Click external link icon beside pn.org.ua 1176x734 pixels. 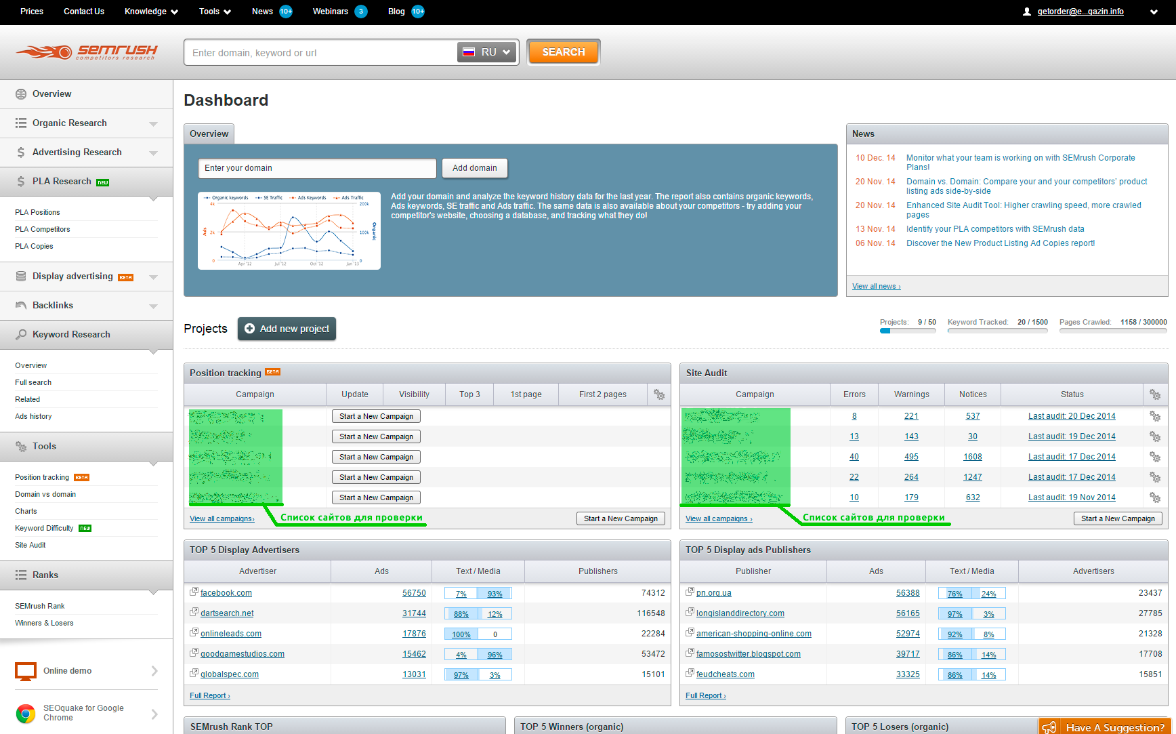(x=690, y=592)
